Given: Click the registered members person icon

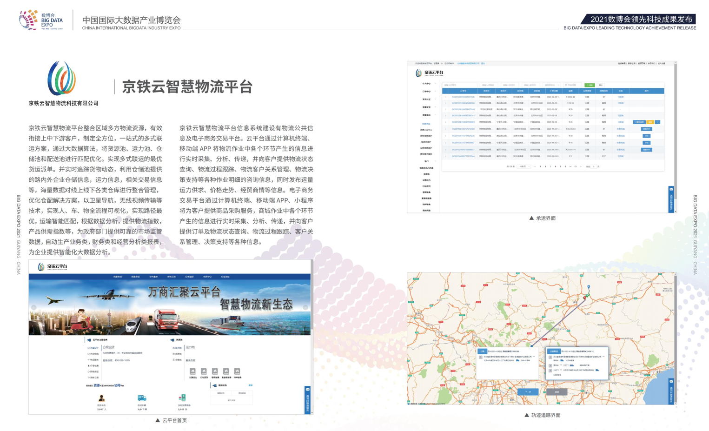Looking at the screenshot, I should pyautogui.click(x=101, y=398).
